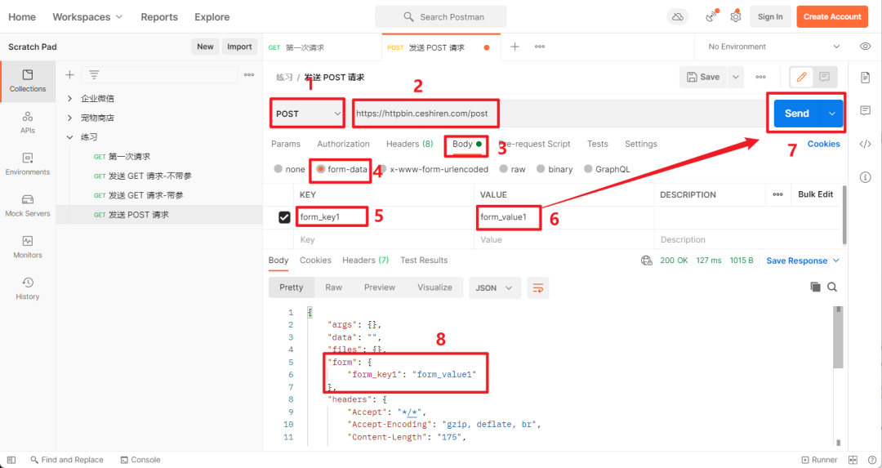Click the Create Account button

click(x=832, y=17)
